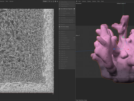
Task: Click the blue Z axis arrow handle
Action: click(x=114, y=49)
